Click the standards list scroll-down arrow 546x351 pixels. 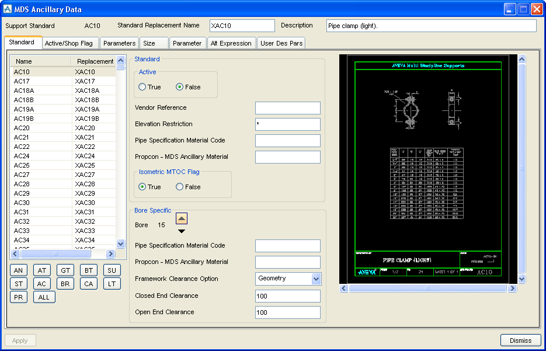point(120,244)
